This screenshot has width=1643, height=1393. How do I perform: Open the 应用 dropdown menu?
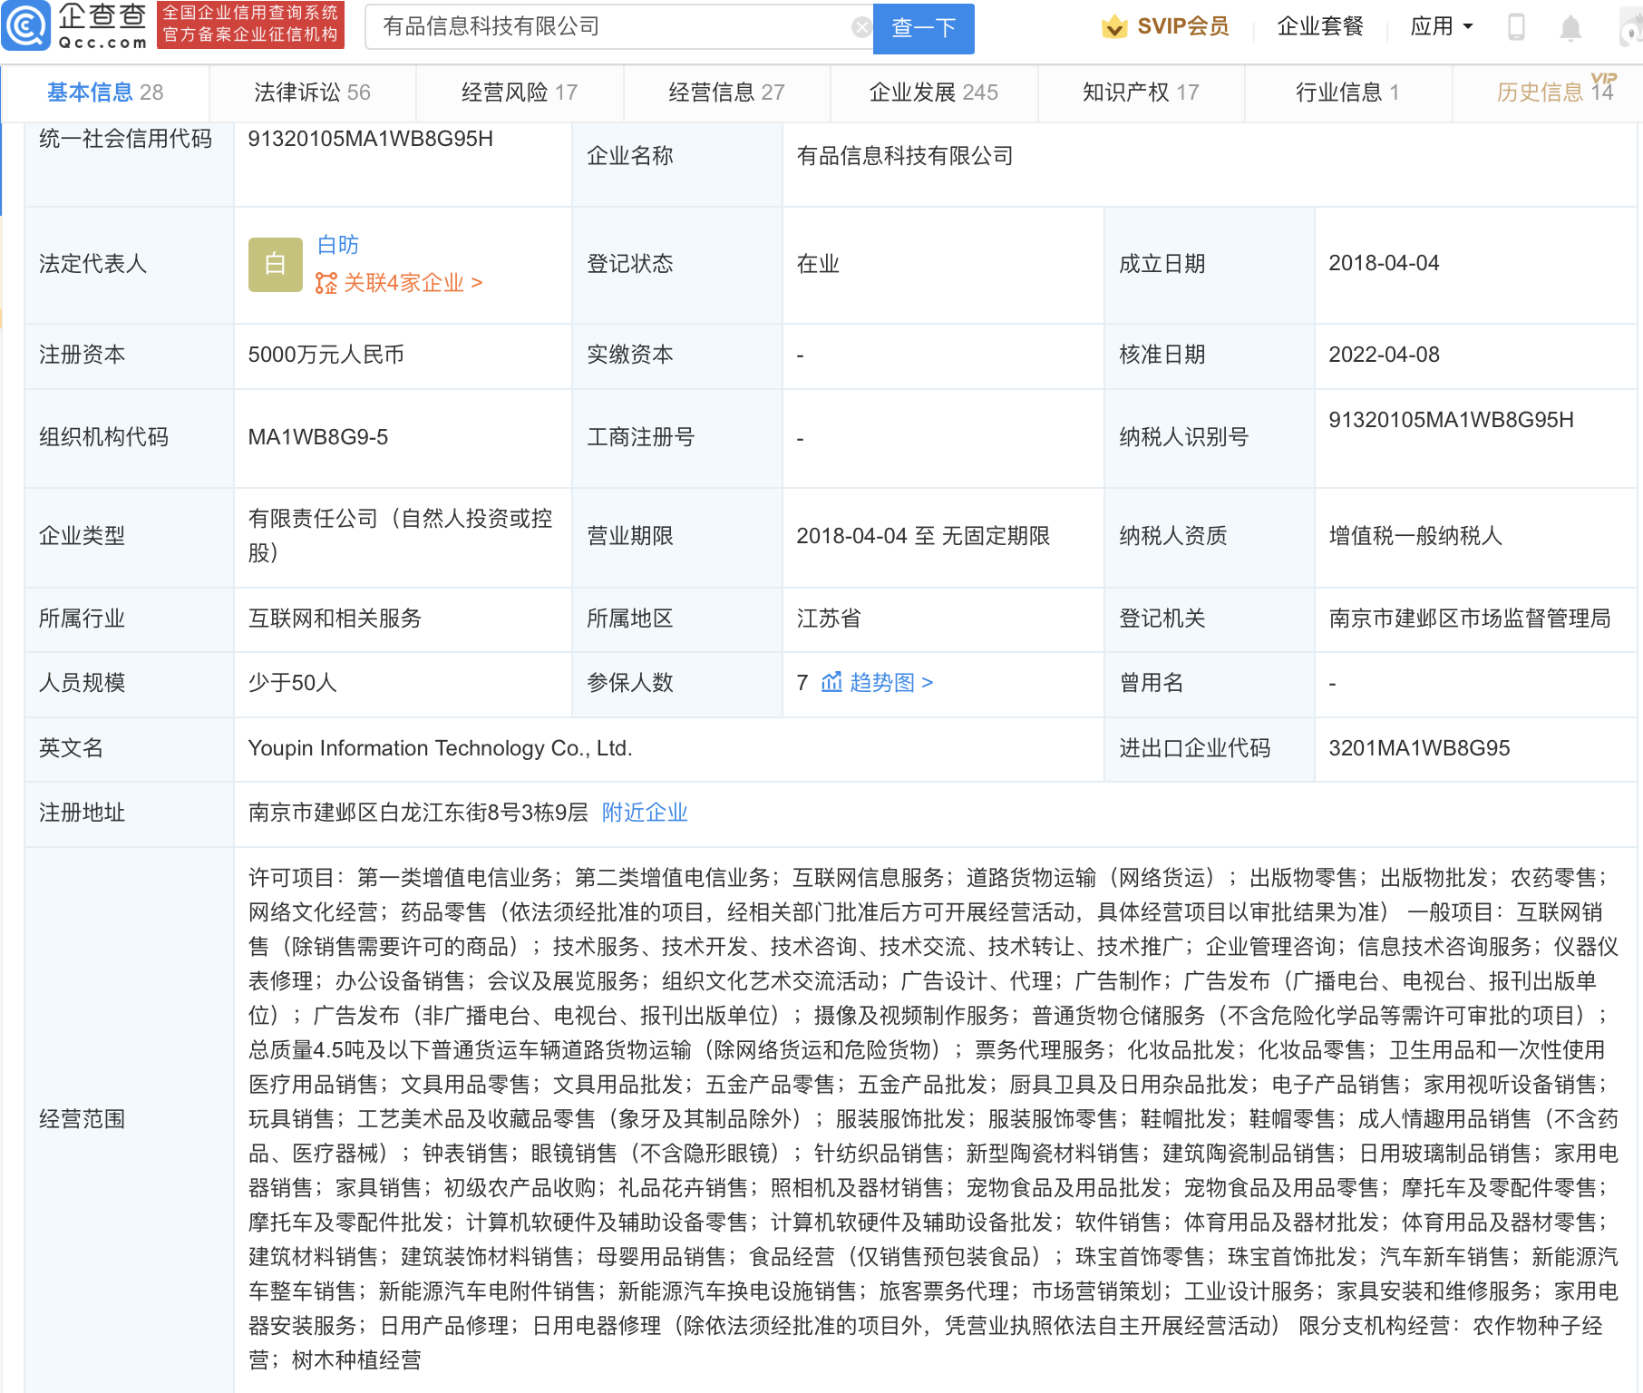point(1442,26)
